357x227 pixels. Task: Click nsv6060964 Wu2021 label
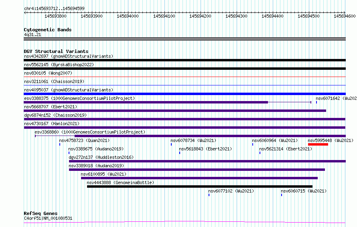[x=275, y=140]
